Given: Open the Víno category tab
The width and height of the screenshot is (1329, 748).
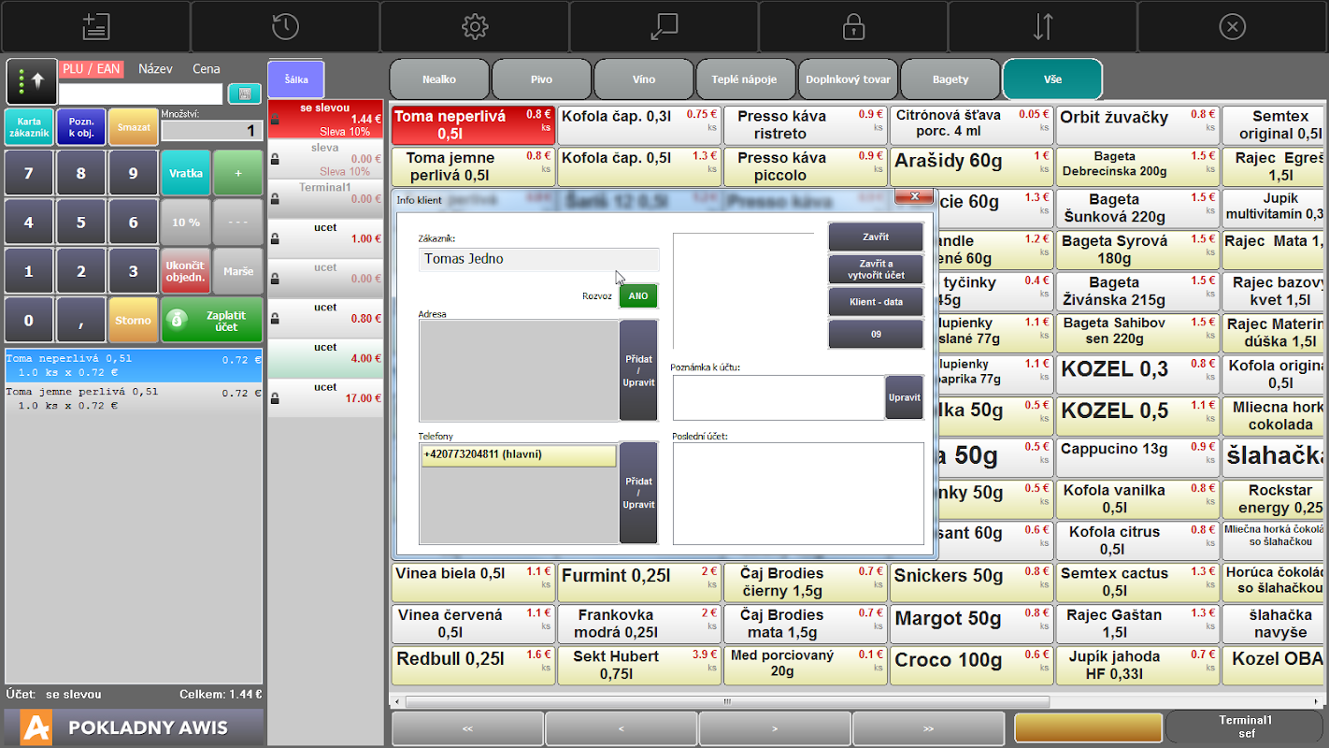Looking at the screenshot, I should (644, 79).
